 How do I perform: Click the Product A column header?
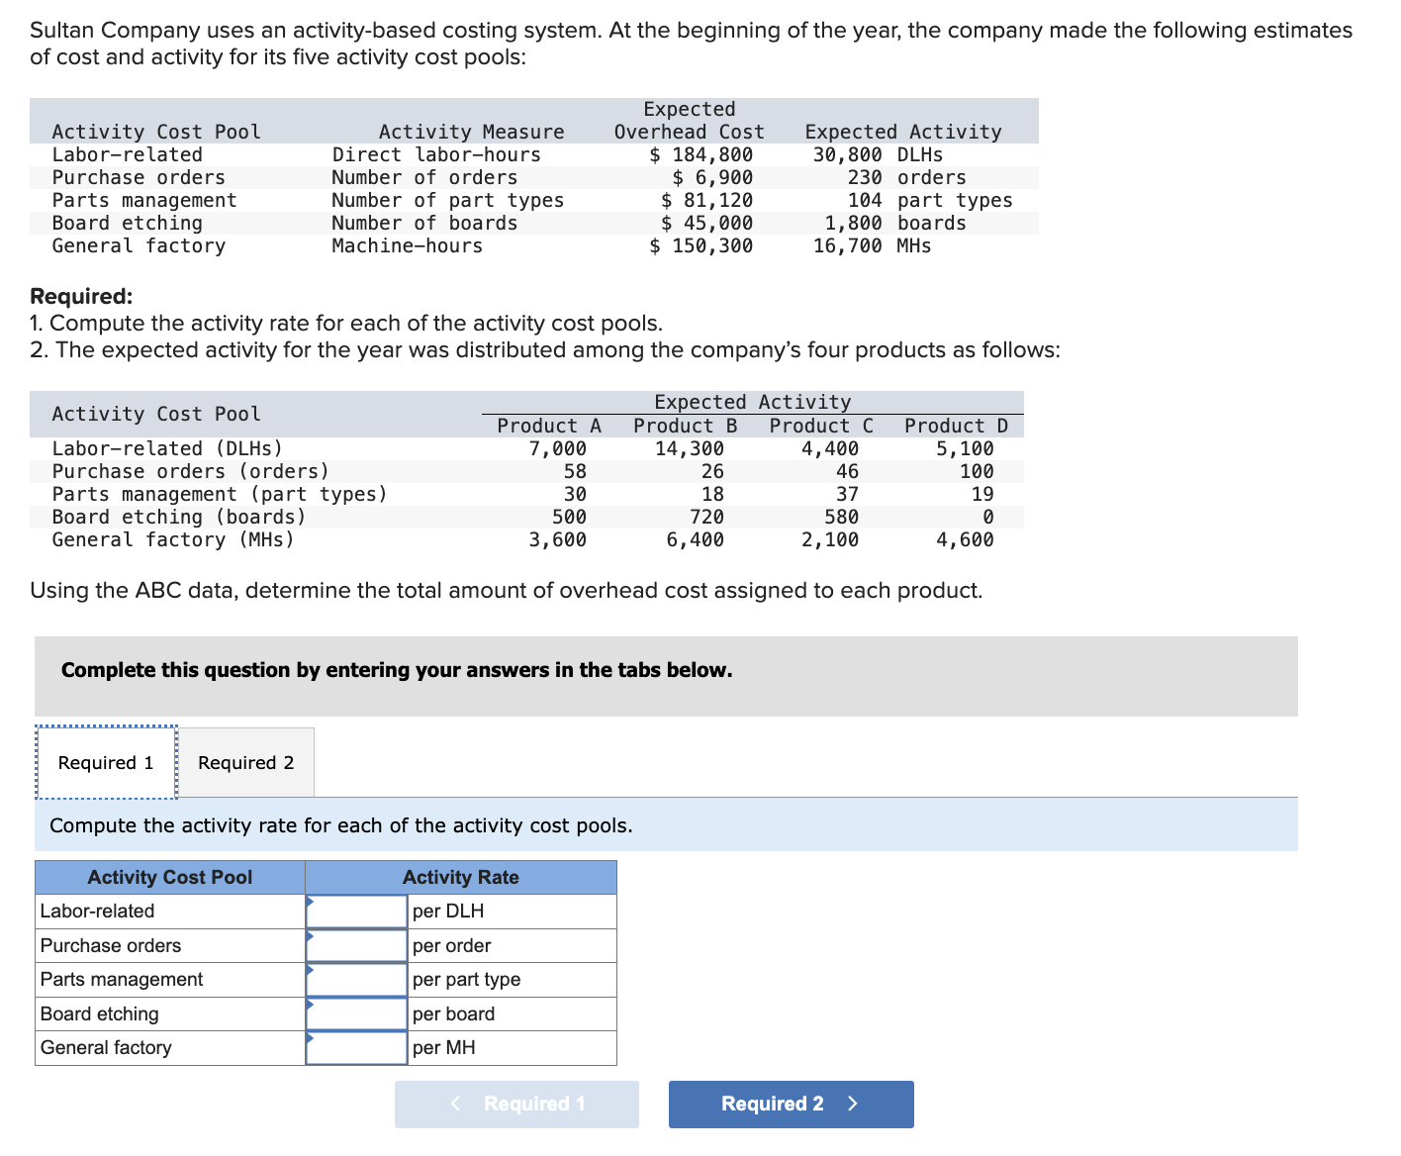(x=549, y=426)
